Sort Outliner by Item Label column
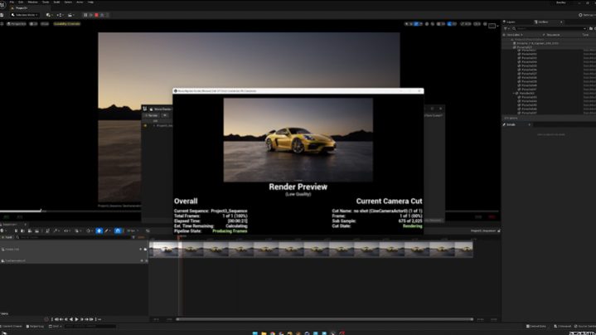This screenshot has height=335, width=596. coord(514,35)
